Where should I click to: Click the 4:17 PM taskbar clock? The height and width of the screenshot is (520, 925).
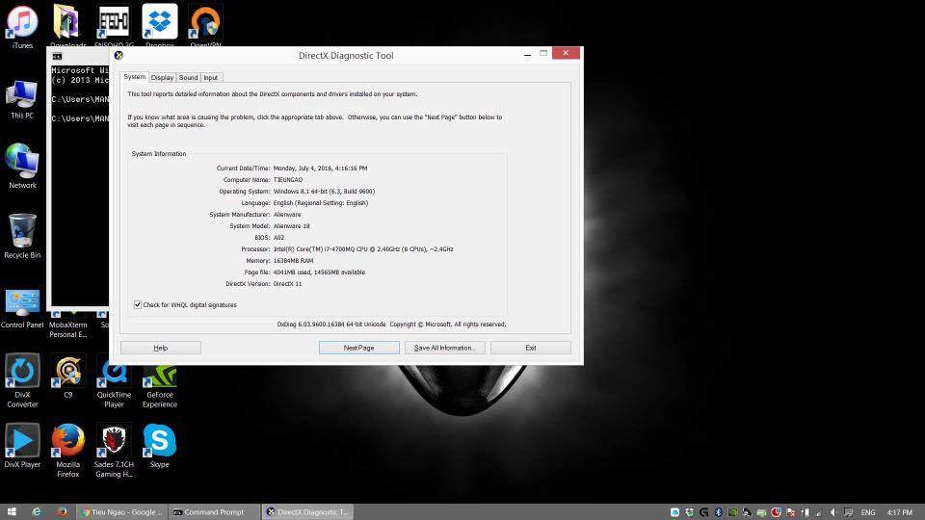(900, 512)
